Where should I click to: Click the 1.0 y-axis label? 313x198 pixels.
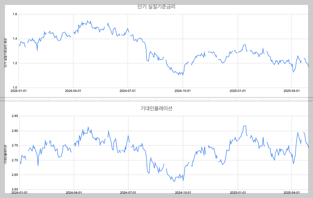(x=15, y=87)
